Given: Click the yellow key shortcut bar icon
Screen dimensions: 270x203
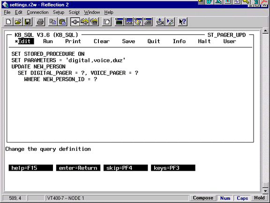Looking at the screenshot, I should coord(246,2).
